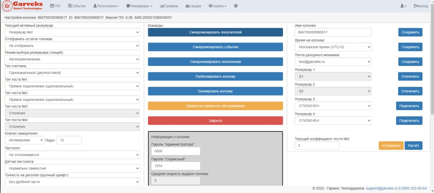This screenshot has width=434, height=193.
Task: Expand the Получатели menu
Action: [x=106, y=6]
